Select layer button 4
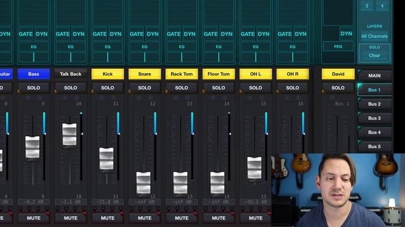This screenshot has height=227, width=405. pos(382,6)
